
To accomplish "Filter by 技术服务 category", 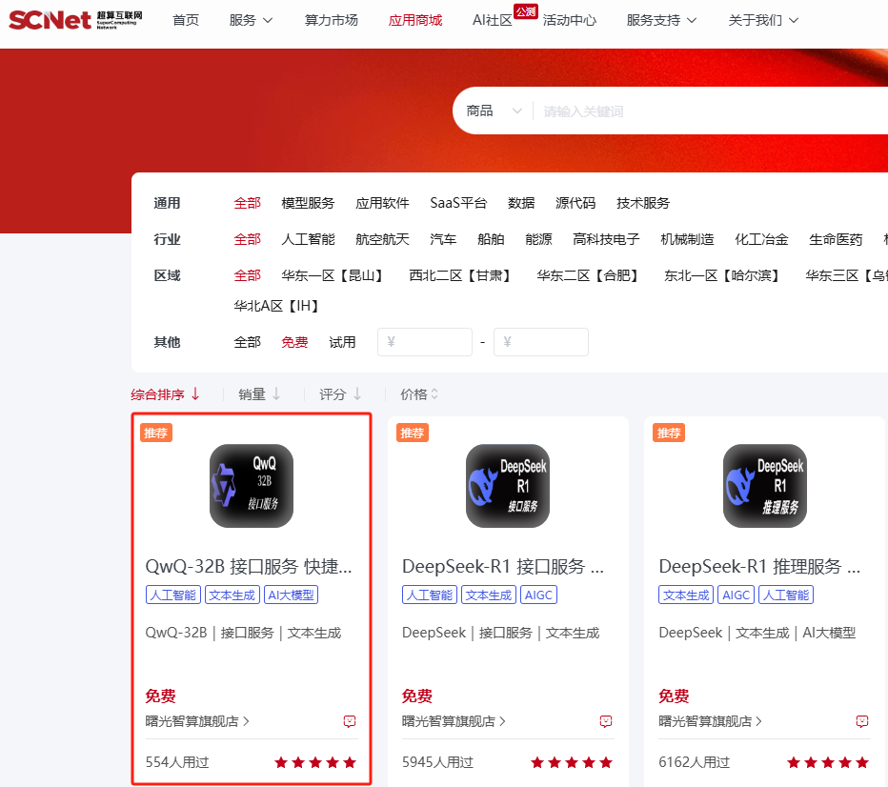I will tap(643, 203).
